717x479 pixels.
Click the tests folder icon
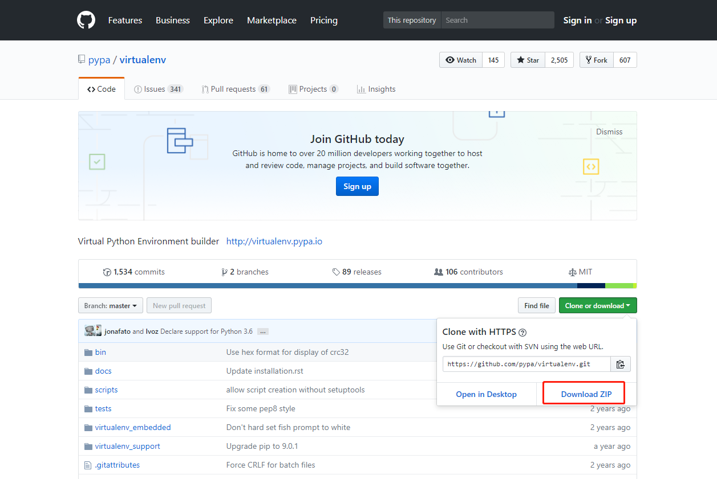(x=88, y=409)
